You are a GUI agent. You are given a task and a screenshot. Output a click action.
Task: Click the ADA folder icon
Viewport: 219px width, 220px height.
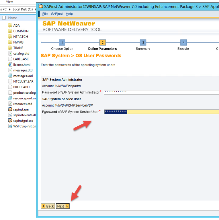[x=10, y=25]
